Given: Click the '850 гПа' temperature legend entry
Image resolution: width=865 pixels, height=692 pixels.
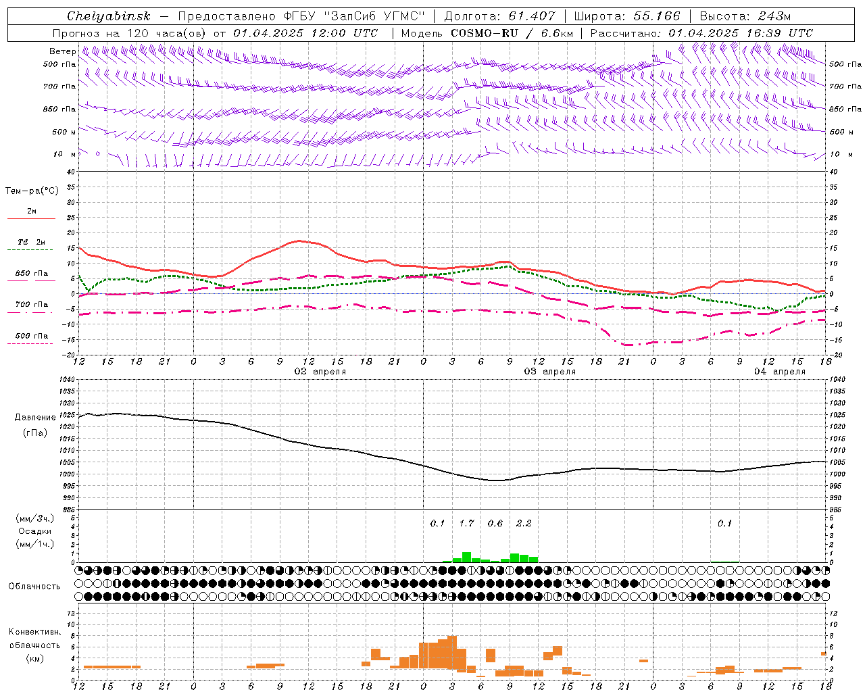Looking at the screenshot, I should pyautogui.click(x=32, y=274).
